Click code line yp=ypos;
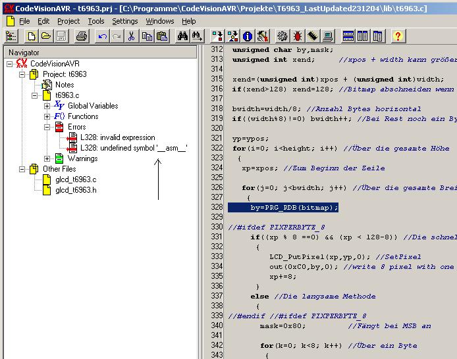The image size is (457, 359). click(250, 139)
